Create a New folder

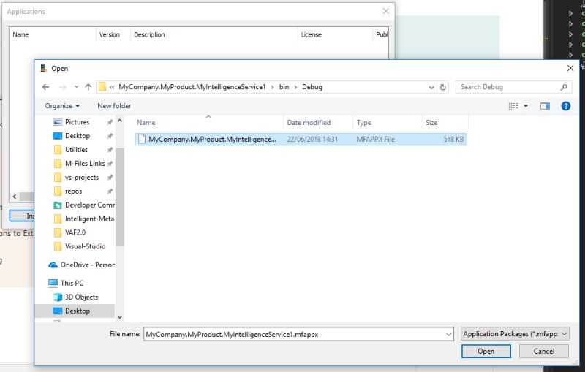[x=114, y=106]
